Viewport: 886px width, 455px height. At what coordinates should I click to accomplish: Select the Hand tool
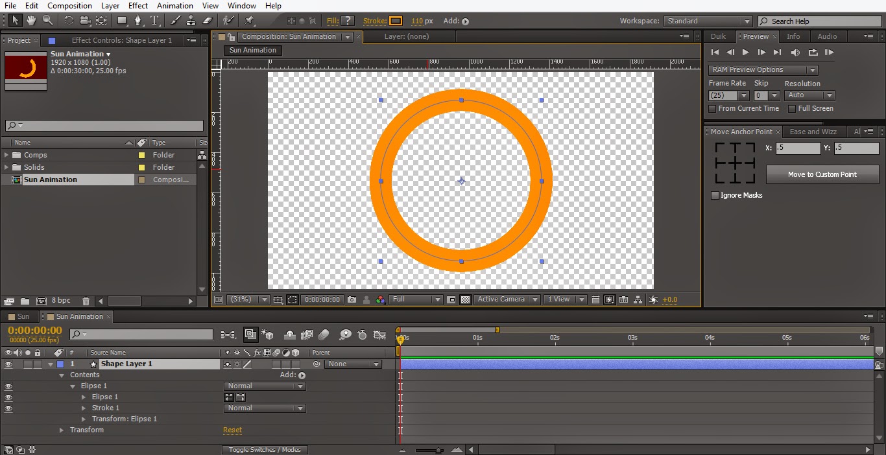30,20
